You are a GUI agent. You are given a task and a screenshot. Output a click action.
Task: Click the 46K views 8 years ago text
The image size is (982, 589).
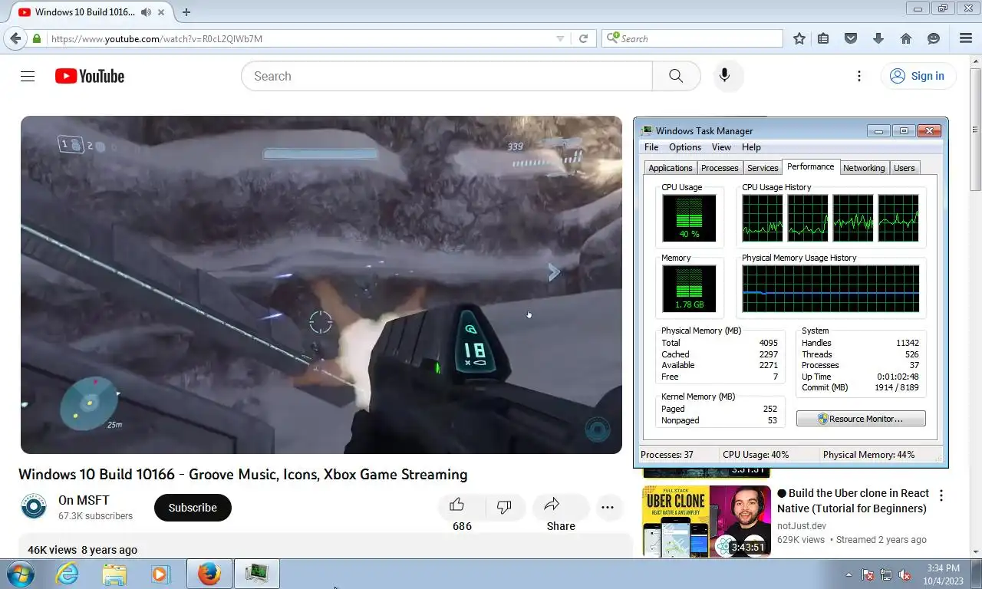pyautogui.click(x=82, y=550)
